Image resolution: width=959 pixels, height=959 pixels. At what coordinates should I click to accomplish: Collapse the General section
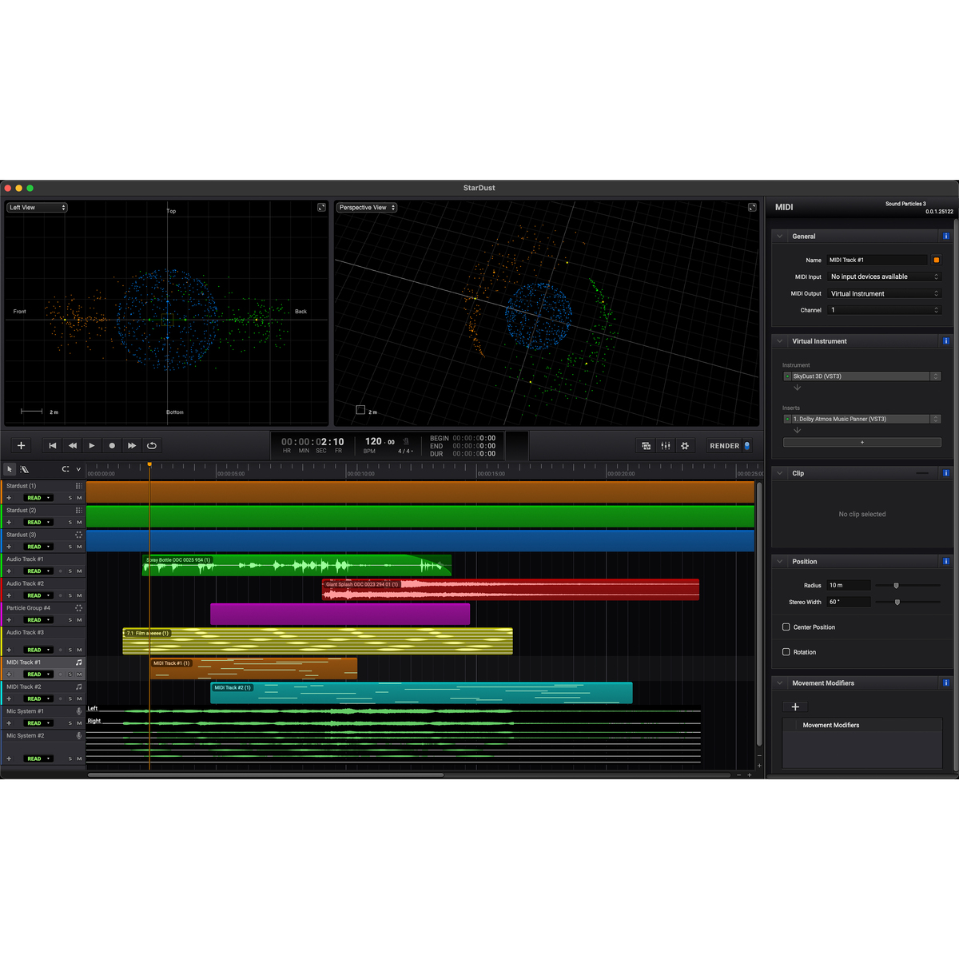[780, 237]
